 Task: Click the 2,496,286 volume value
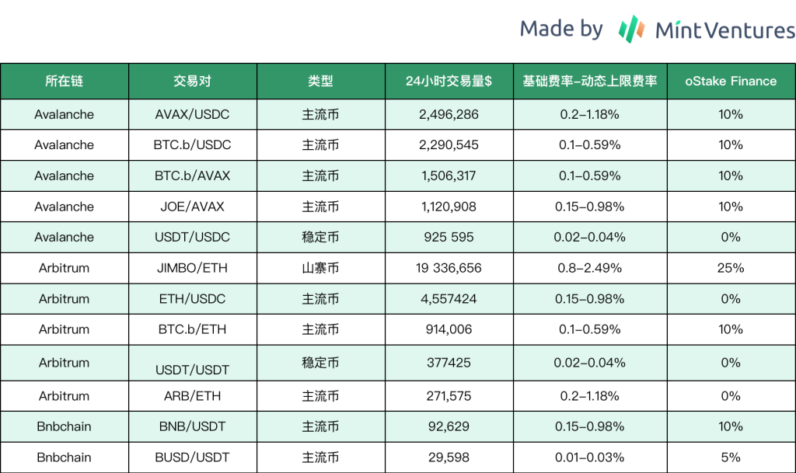tap(449, 114)
